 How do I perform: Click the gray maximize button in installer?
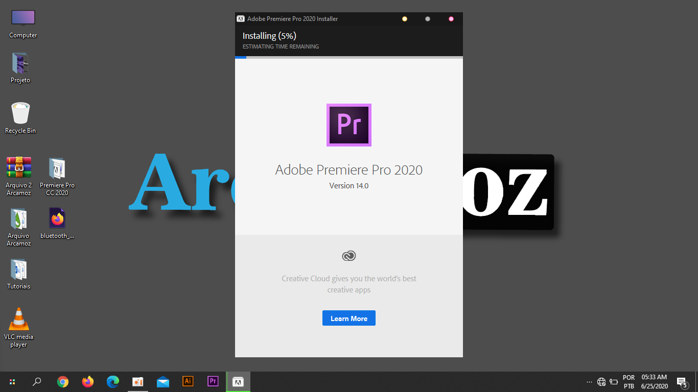click(428, 19)
